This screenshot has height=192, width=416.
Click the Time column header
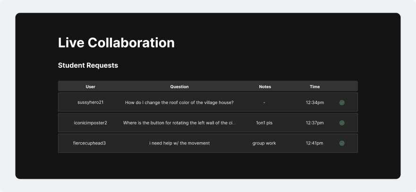click(314, 87)
